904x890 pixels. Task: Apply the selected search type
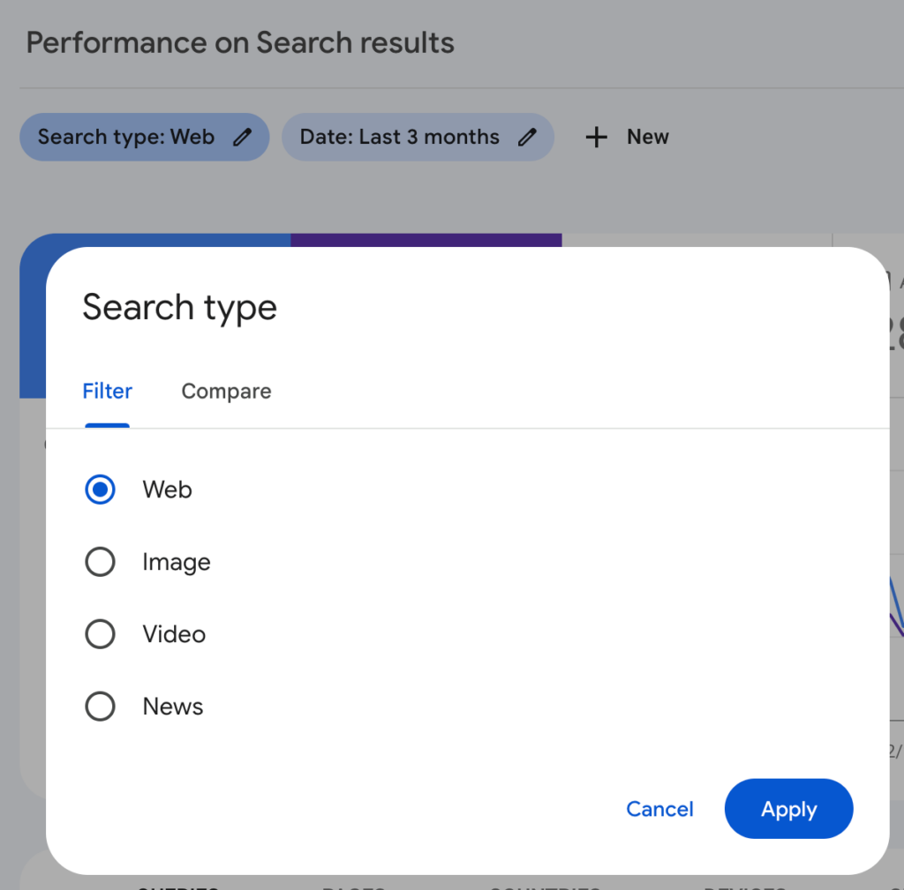point(788,809)
